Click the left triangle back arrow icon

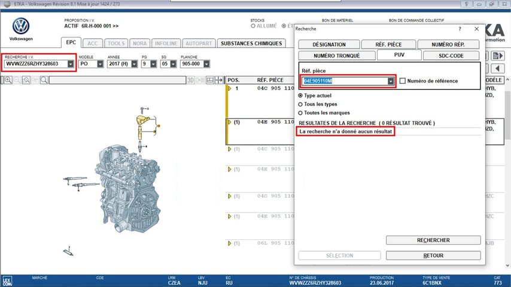(x=498, y=68)
